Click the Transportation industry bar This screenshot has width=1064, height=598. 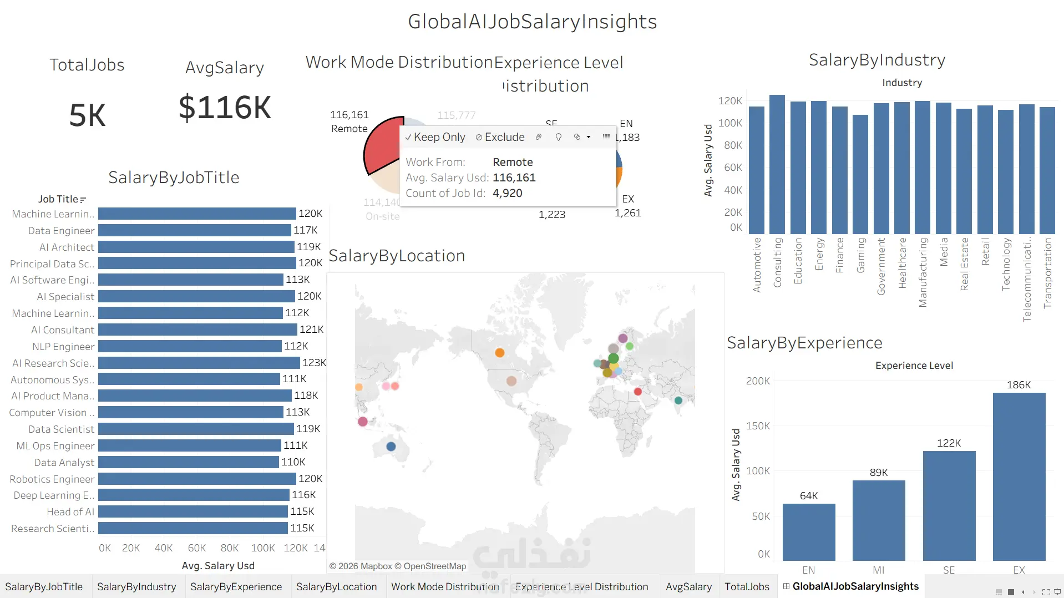(1047, 170)
